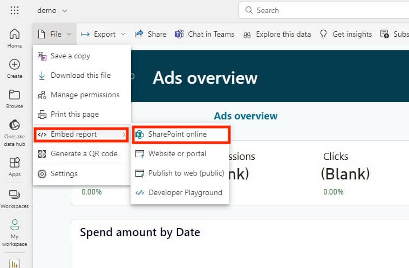Click Chat in Teams button

tap(204, 34)
